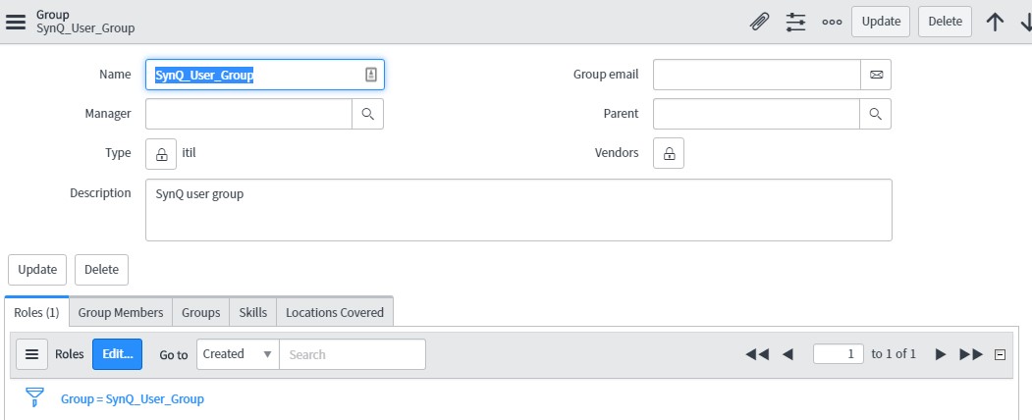Go to previous record up arrow

pyautogui.click(x=995, y=22)
